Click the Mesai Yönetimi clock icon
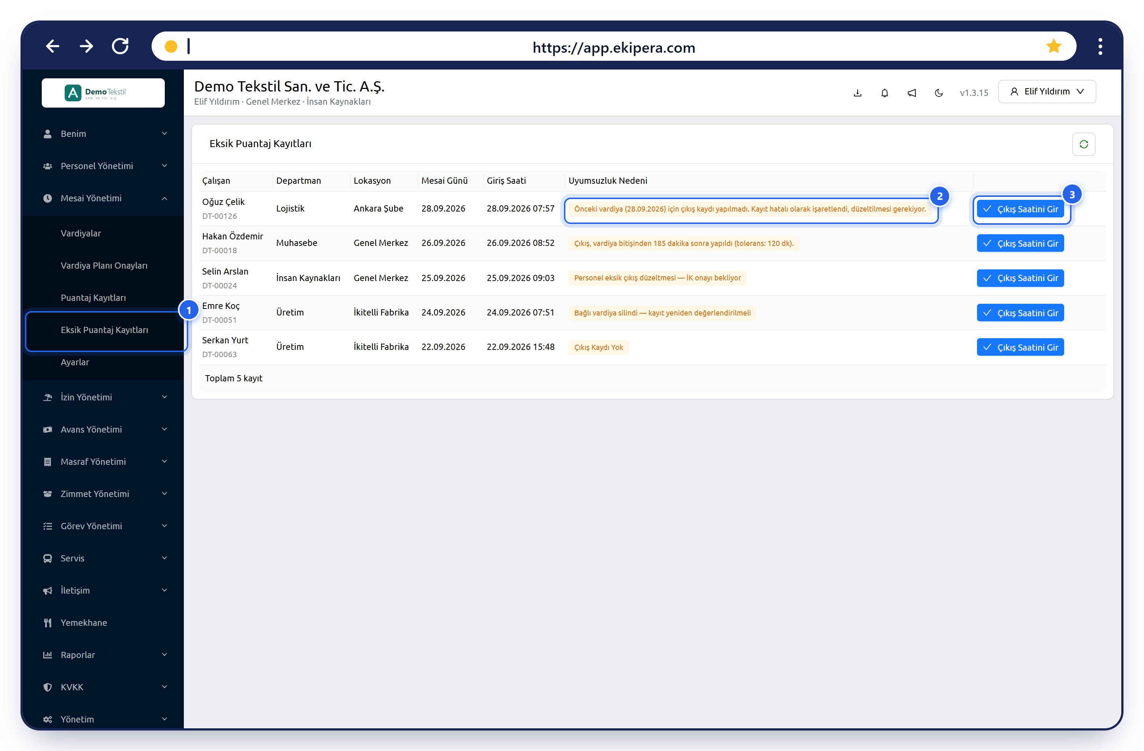This screenshot has width=1144, height=751. click(48, 198)
